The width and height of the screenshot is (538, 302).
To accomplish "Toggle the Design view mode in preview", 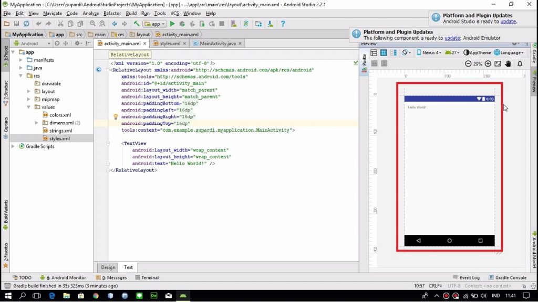I will coord(374,52).
